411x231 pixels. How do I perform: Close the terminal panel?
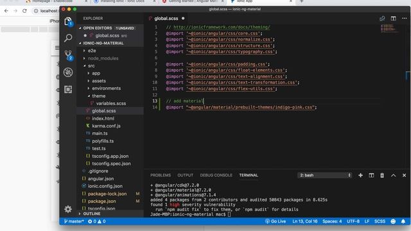point(404,175)
